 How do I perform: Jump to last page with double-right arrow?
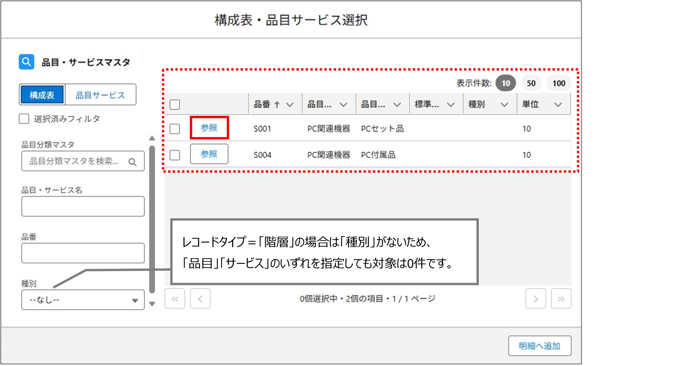pos(561,299)
